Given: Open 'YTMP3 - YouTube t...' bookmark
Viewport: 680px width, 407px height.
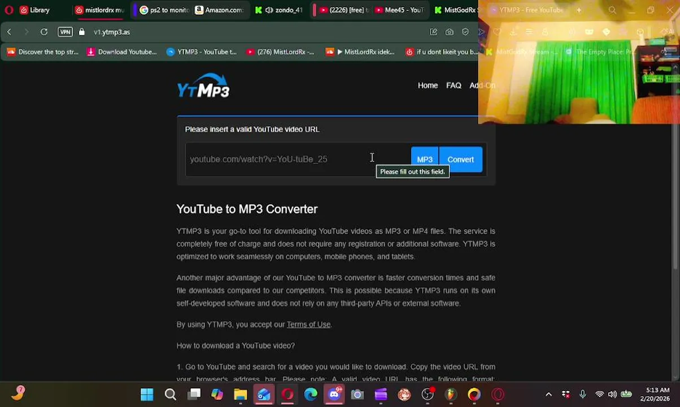Looking at the screenshot, I should point(202,52).
